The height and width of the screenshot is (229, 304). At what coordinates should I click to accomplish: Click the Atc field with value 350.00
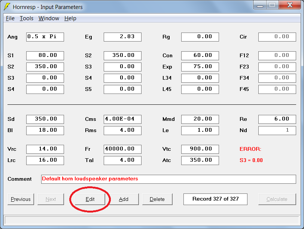click(200, 161)
